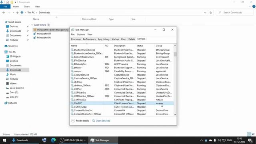Select the CaptureService row
Image resolution: width=256 pixels, height=144 pixels.
[x=122, y=75]
